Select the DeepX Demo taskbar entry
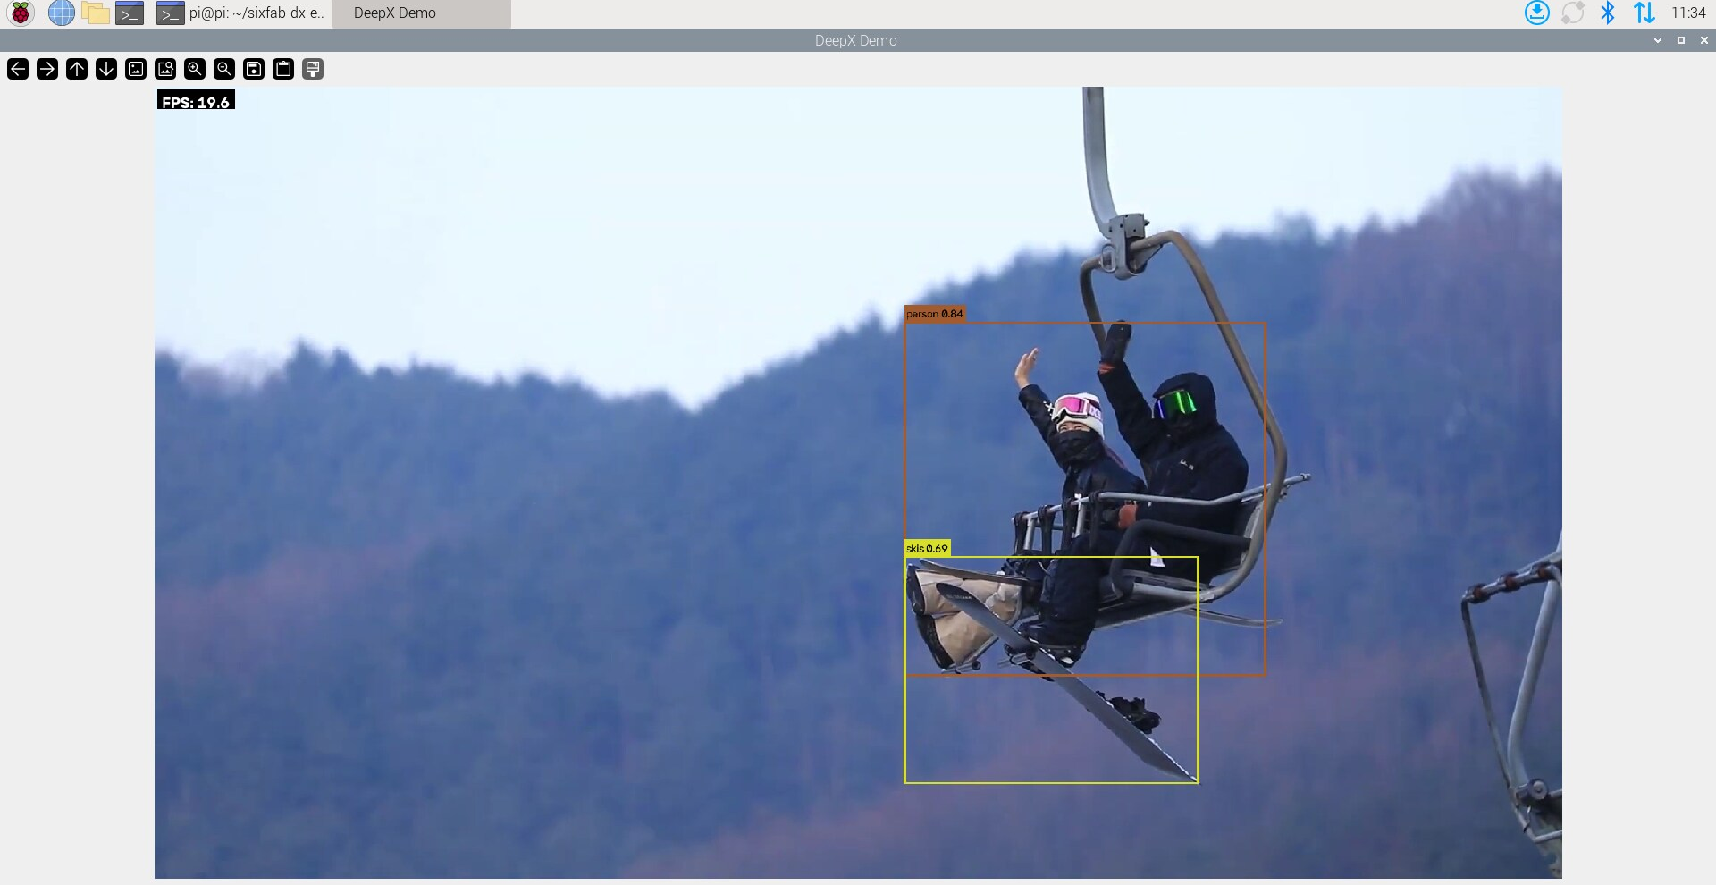The height and width of the screenshot is (885, 1716). pyautogui.click(x=421, y=13)
